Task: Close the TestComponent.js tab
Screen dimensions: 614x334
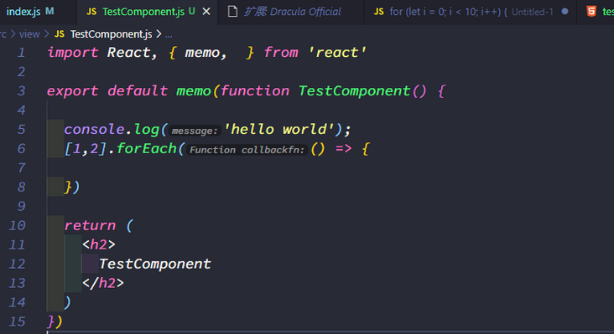Action: [x=206, y=12]
